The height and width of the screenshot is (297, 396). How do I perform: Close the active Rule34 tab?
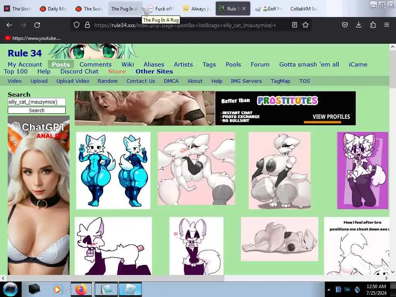244,9
